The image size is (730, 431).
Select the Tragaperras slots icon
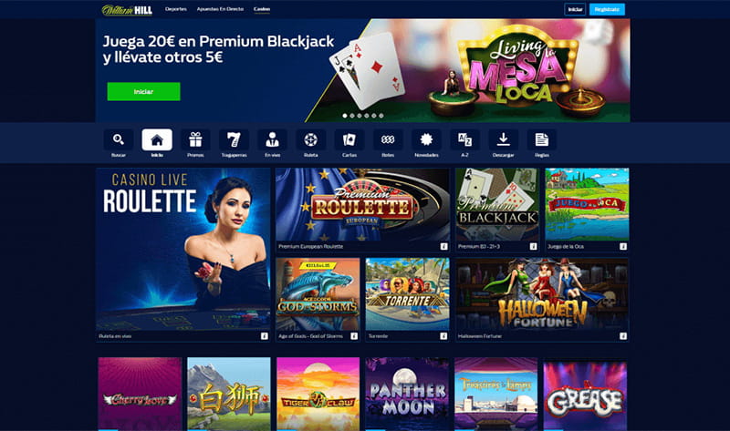pos(234,139)
